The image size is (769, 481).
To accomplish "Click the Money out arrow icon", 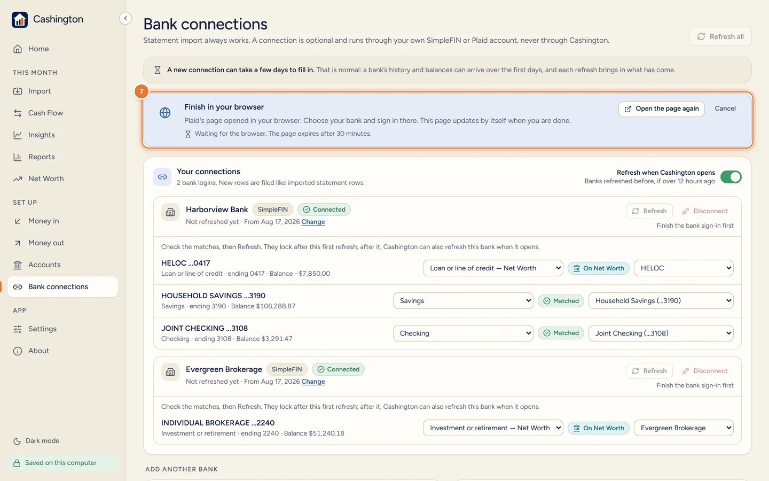I will coord(18,243).
